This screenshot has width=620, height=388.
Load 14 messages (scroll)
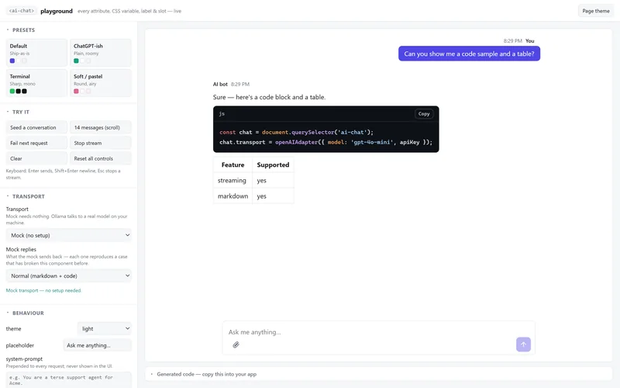click(101, 127)
